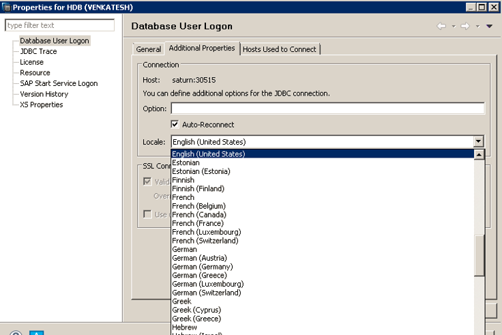Open the view menu triangle icon
Screen dimensions: 502x335
(488, 27)
